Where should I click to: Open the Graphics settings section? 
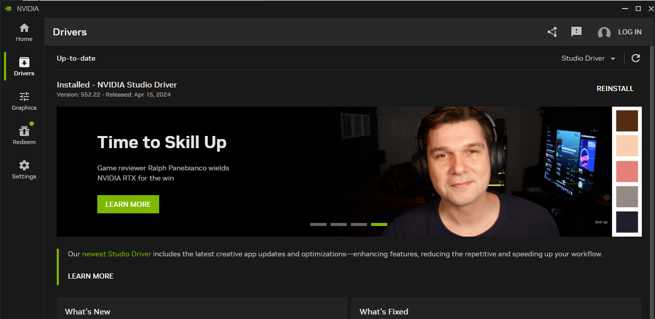click(24, 101)
